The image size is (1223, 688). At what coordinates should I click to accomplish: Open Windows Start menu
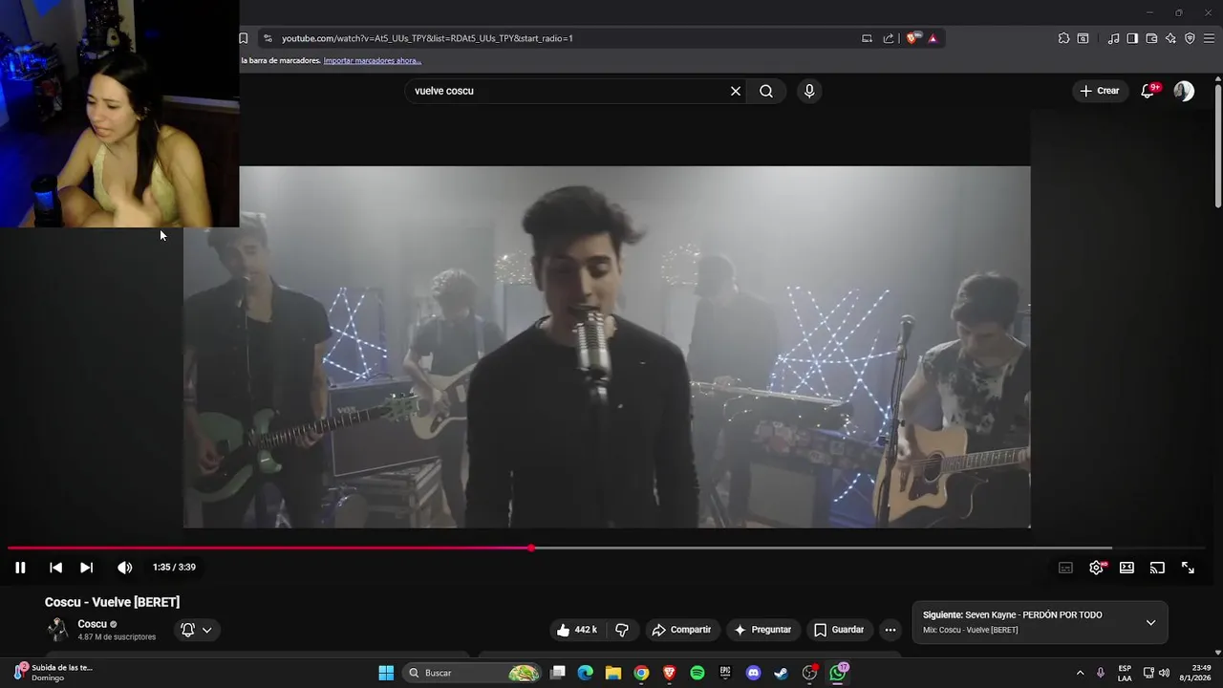pos(386,673)
